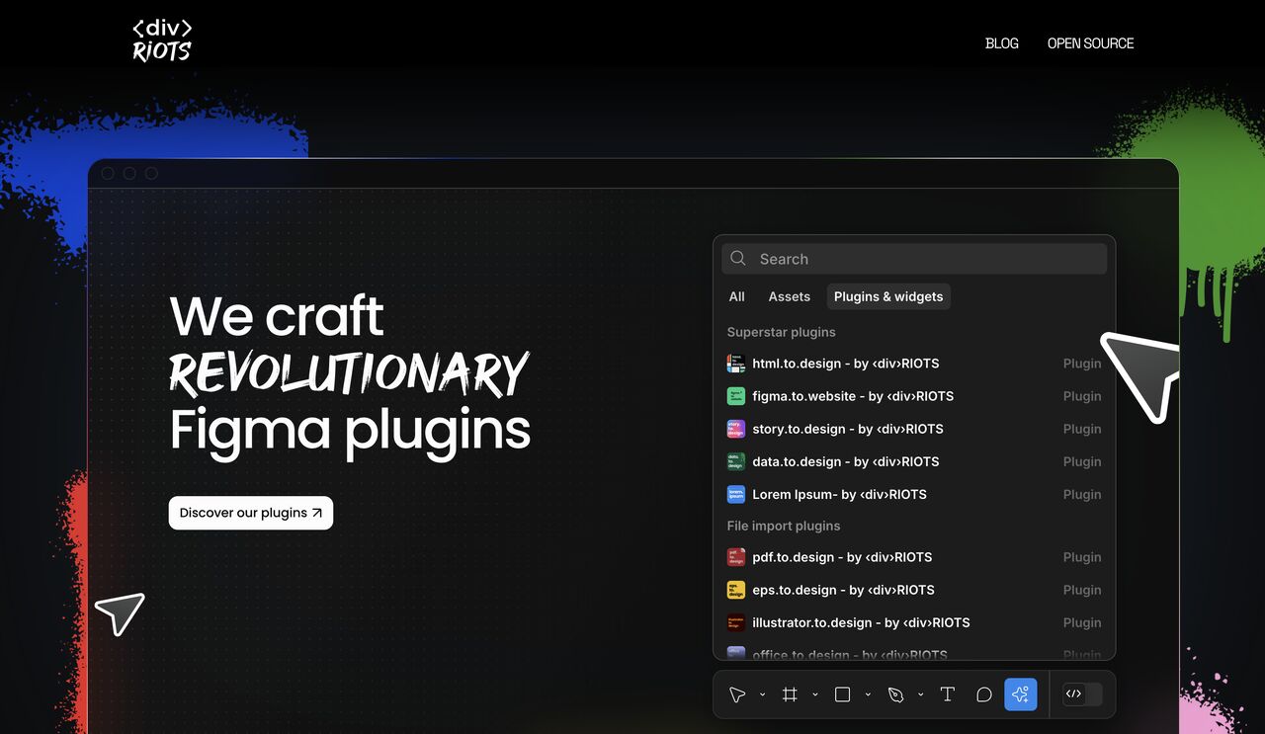This screenshot has width=1265, height=734.
Task: Select 'story.to.design - by <div>RIOTS' row text
Action: pos(848,429)
